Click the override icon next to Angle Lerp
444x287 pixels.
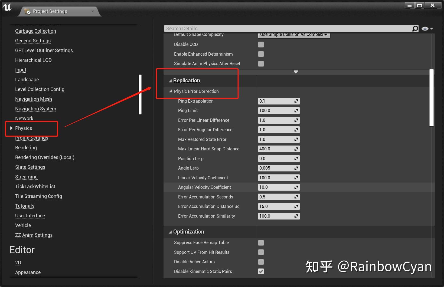pyautogui.click(x=296, y=168)
